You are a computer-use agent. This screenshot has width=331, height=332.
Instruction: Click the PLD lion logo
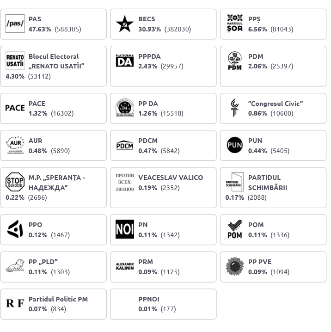pos(15,265)
